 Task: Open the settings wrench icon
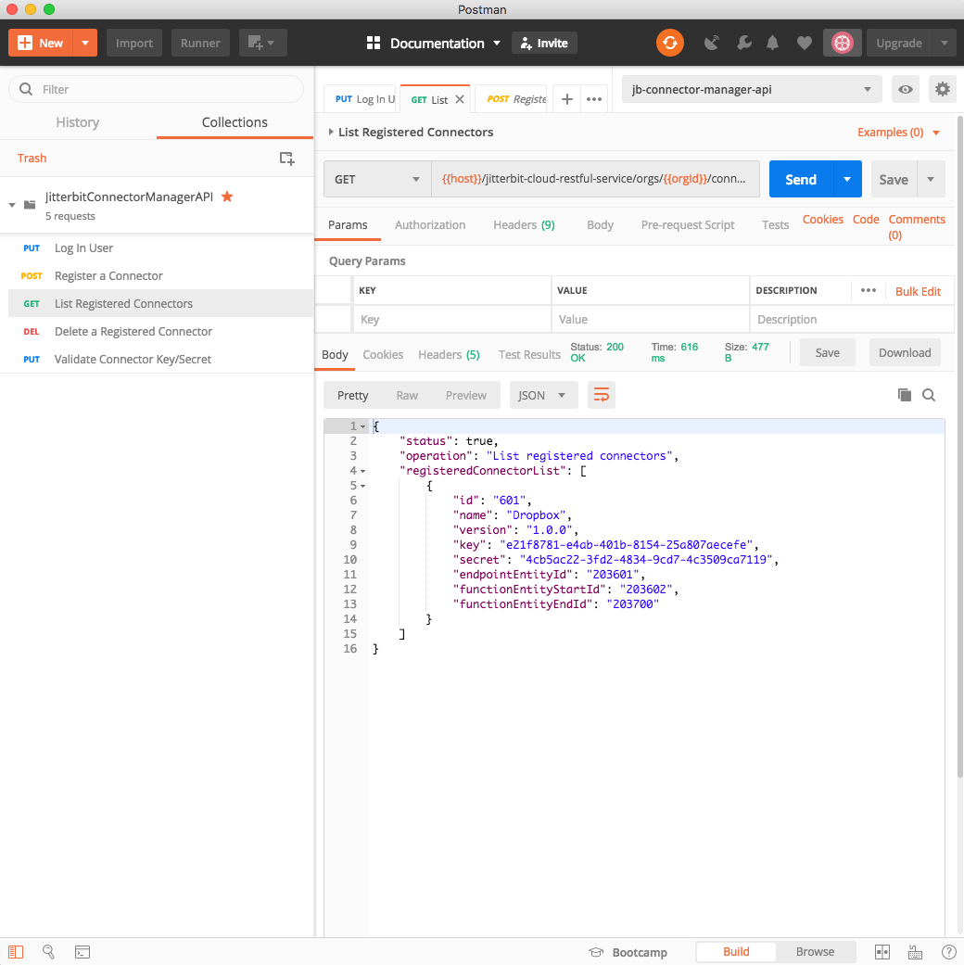[743, 43]
